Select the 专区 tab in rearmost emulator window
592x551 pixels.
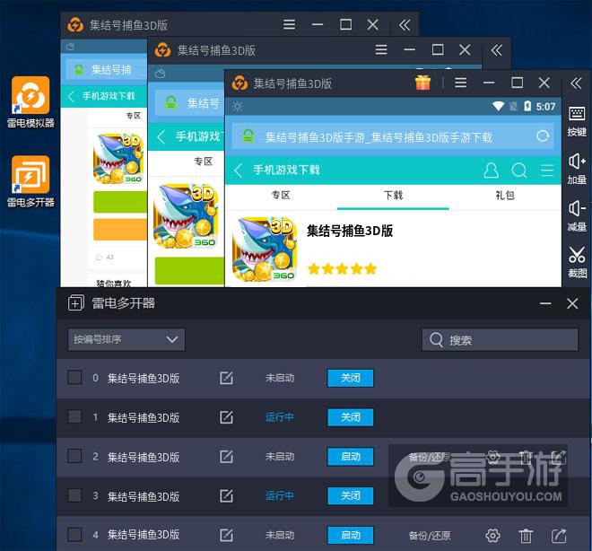tap(134, 116)
